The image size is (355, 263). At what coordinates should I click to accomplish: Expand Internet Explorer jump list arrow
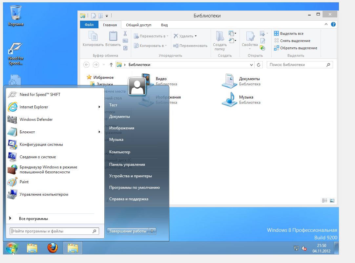pos(99,107)
